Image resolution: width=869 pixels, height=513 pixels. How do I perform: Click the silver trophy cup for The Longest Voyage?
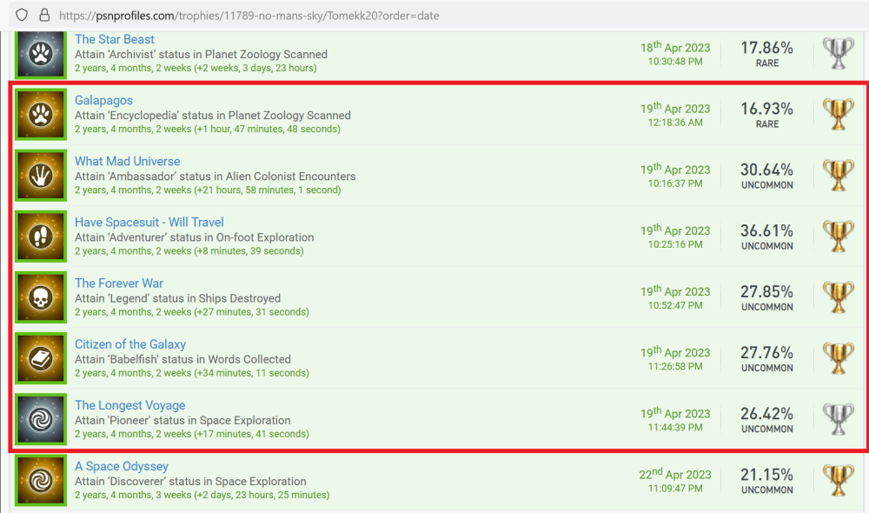[x=839, y=419]
